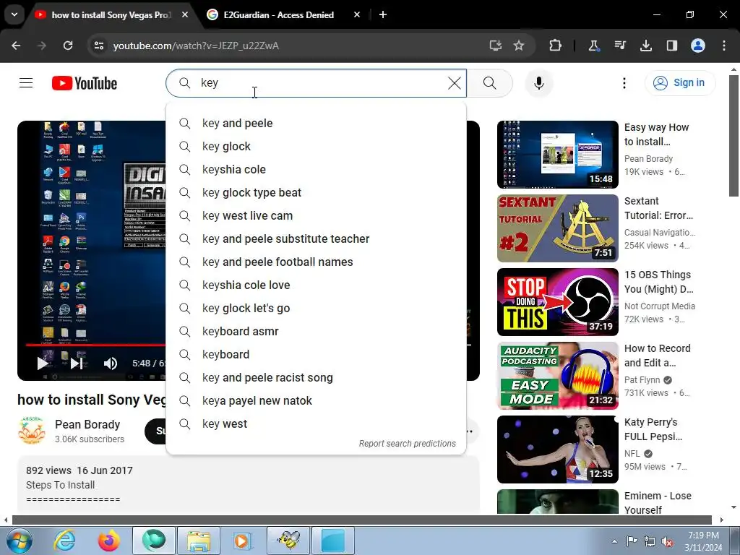Viewport: 740px width, 555px height.
Task: Open the Windows Start button
Action: (x=19, y=541)
